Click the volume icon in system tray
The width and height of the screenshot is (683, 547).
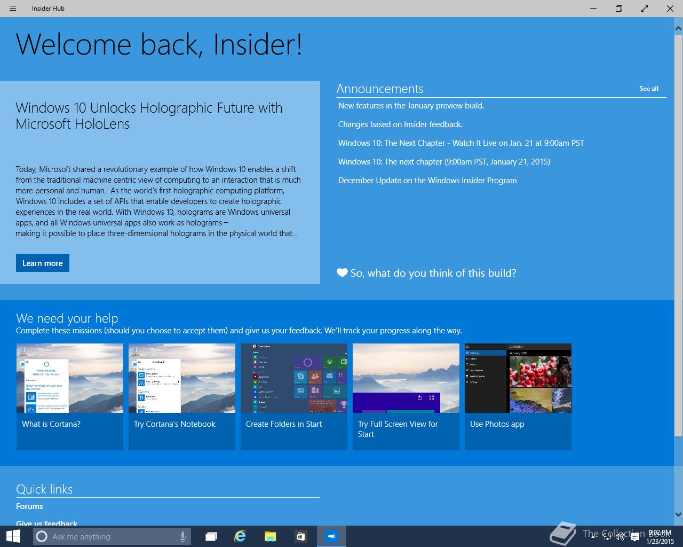point(620,537)
